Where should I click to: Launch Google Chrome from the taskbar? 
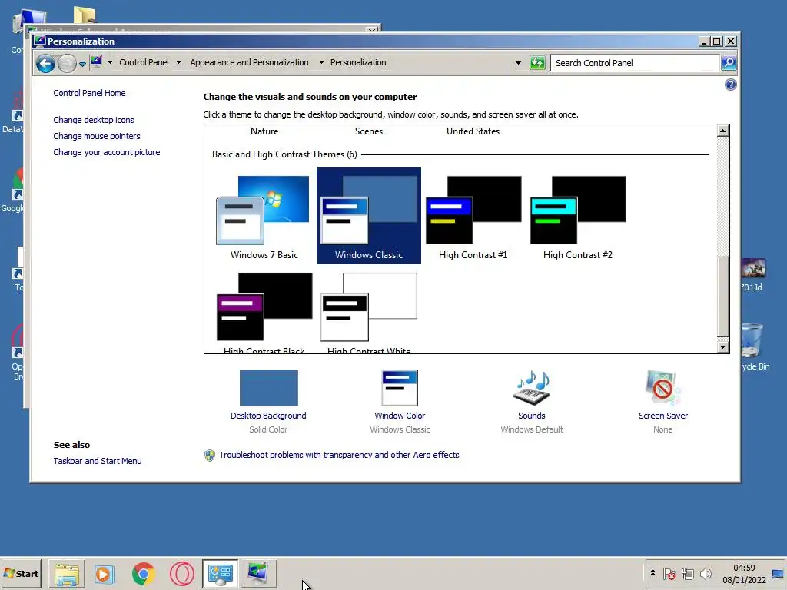pos(144,573)
